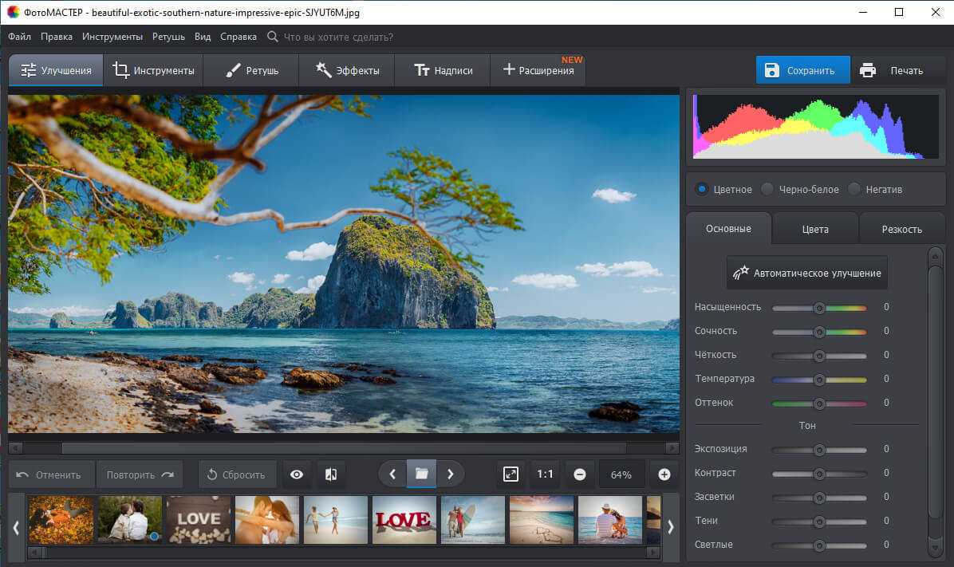Image resolution: width=954 pixels, height=567 pixels.
Task: Select the Цветное radio button
Action: coord(702,190)
